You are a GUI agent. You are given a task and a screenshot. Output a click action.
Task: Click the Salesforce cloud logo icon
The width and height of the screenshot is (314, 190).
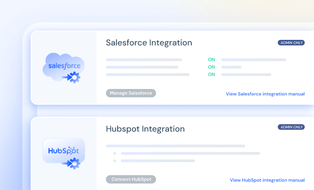pos(64,68)
